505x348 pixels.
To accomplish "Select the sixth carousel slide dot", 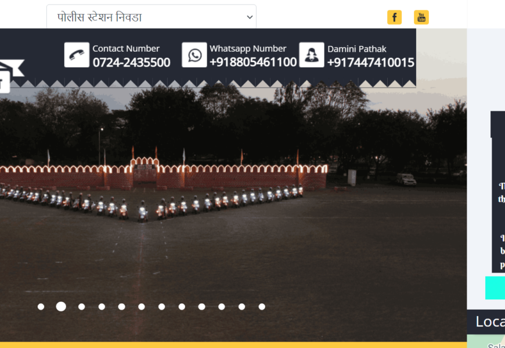I will (142, 307).
